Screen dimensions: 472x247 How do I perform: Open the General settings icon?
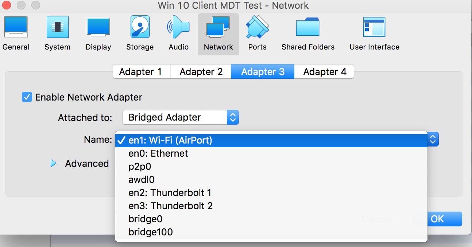coord(16,27)
